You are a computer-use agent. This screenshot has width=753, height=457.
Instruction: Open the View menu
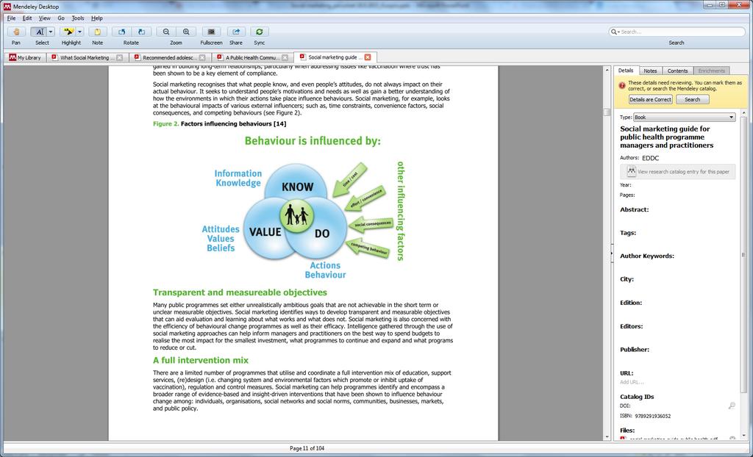point(45,18)
